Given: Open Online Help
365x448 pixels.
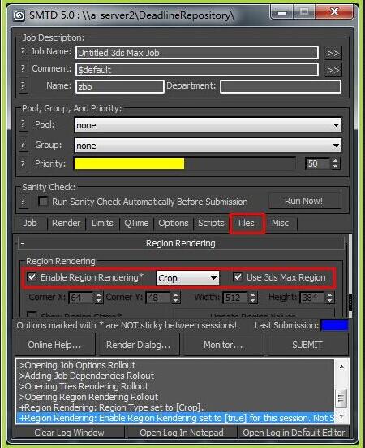Looking at the screenshot, I should click(x=54, y=345).
